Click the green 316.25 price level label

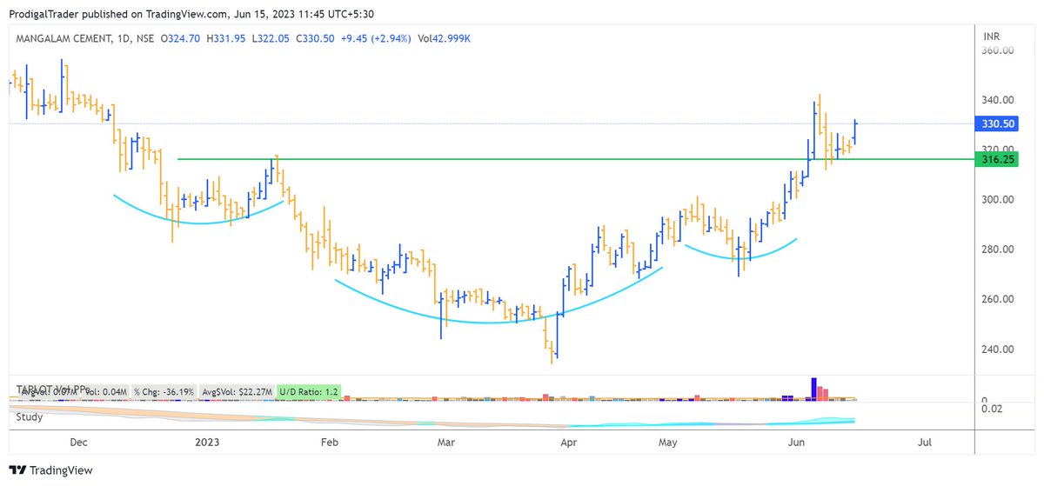[x=998, y=160]
